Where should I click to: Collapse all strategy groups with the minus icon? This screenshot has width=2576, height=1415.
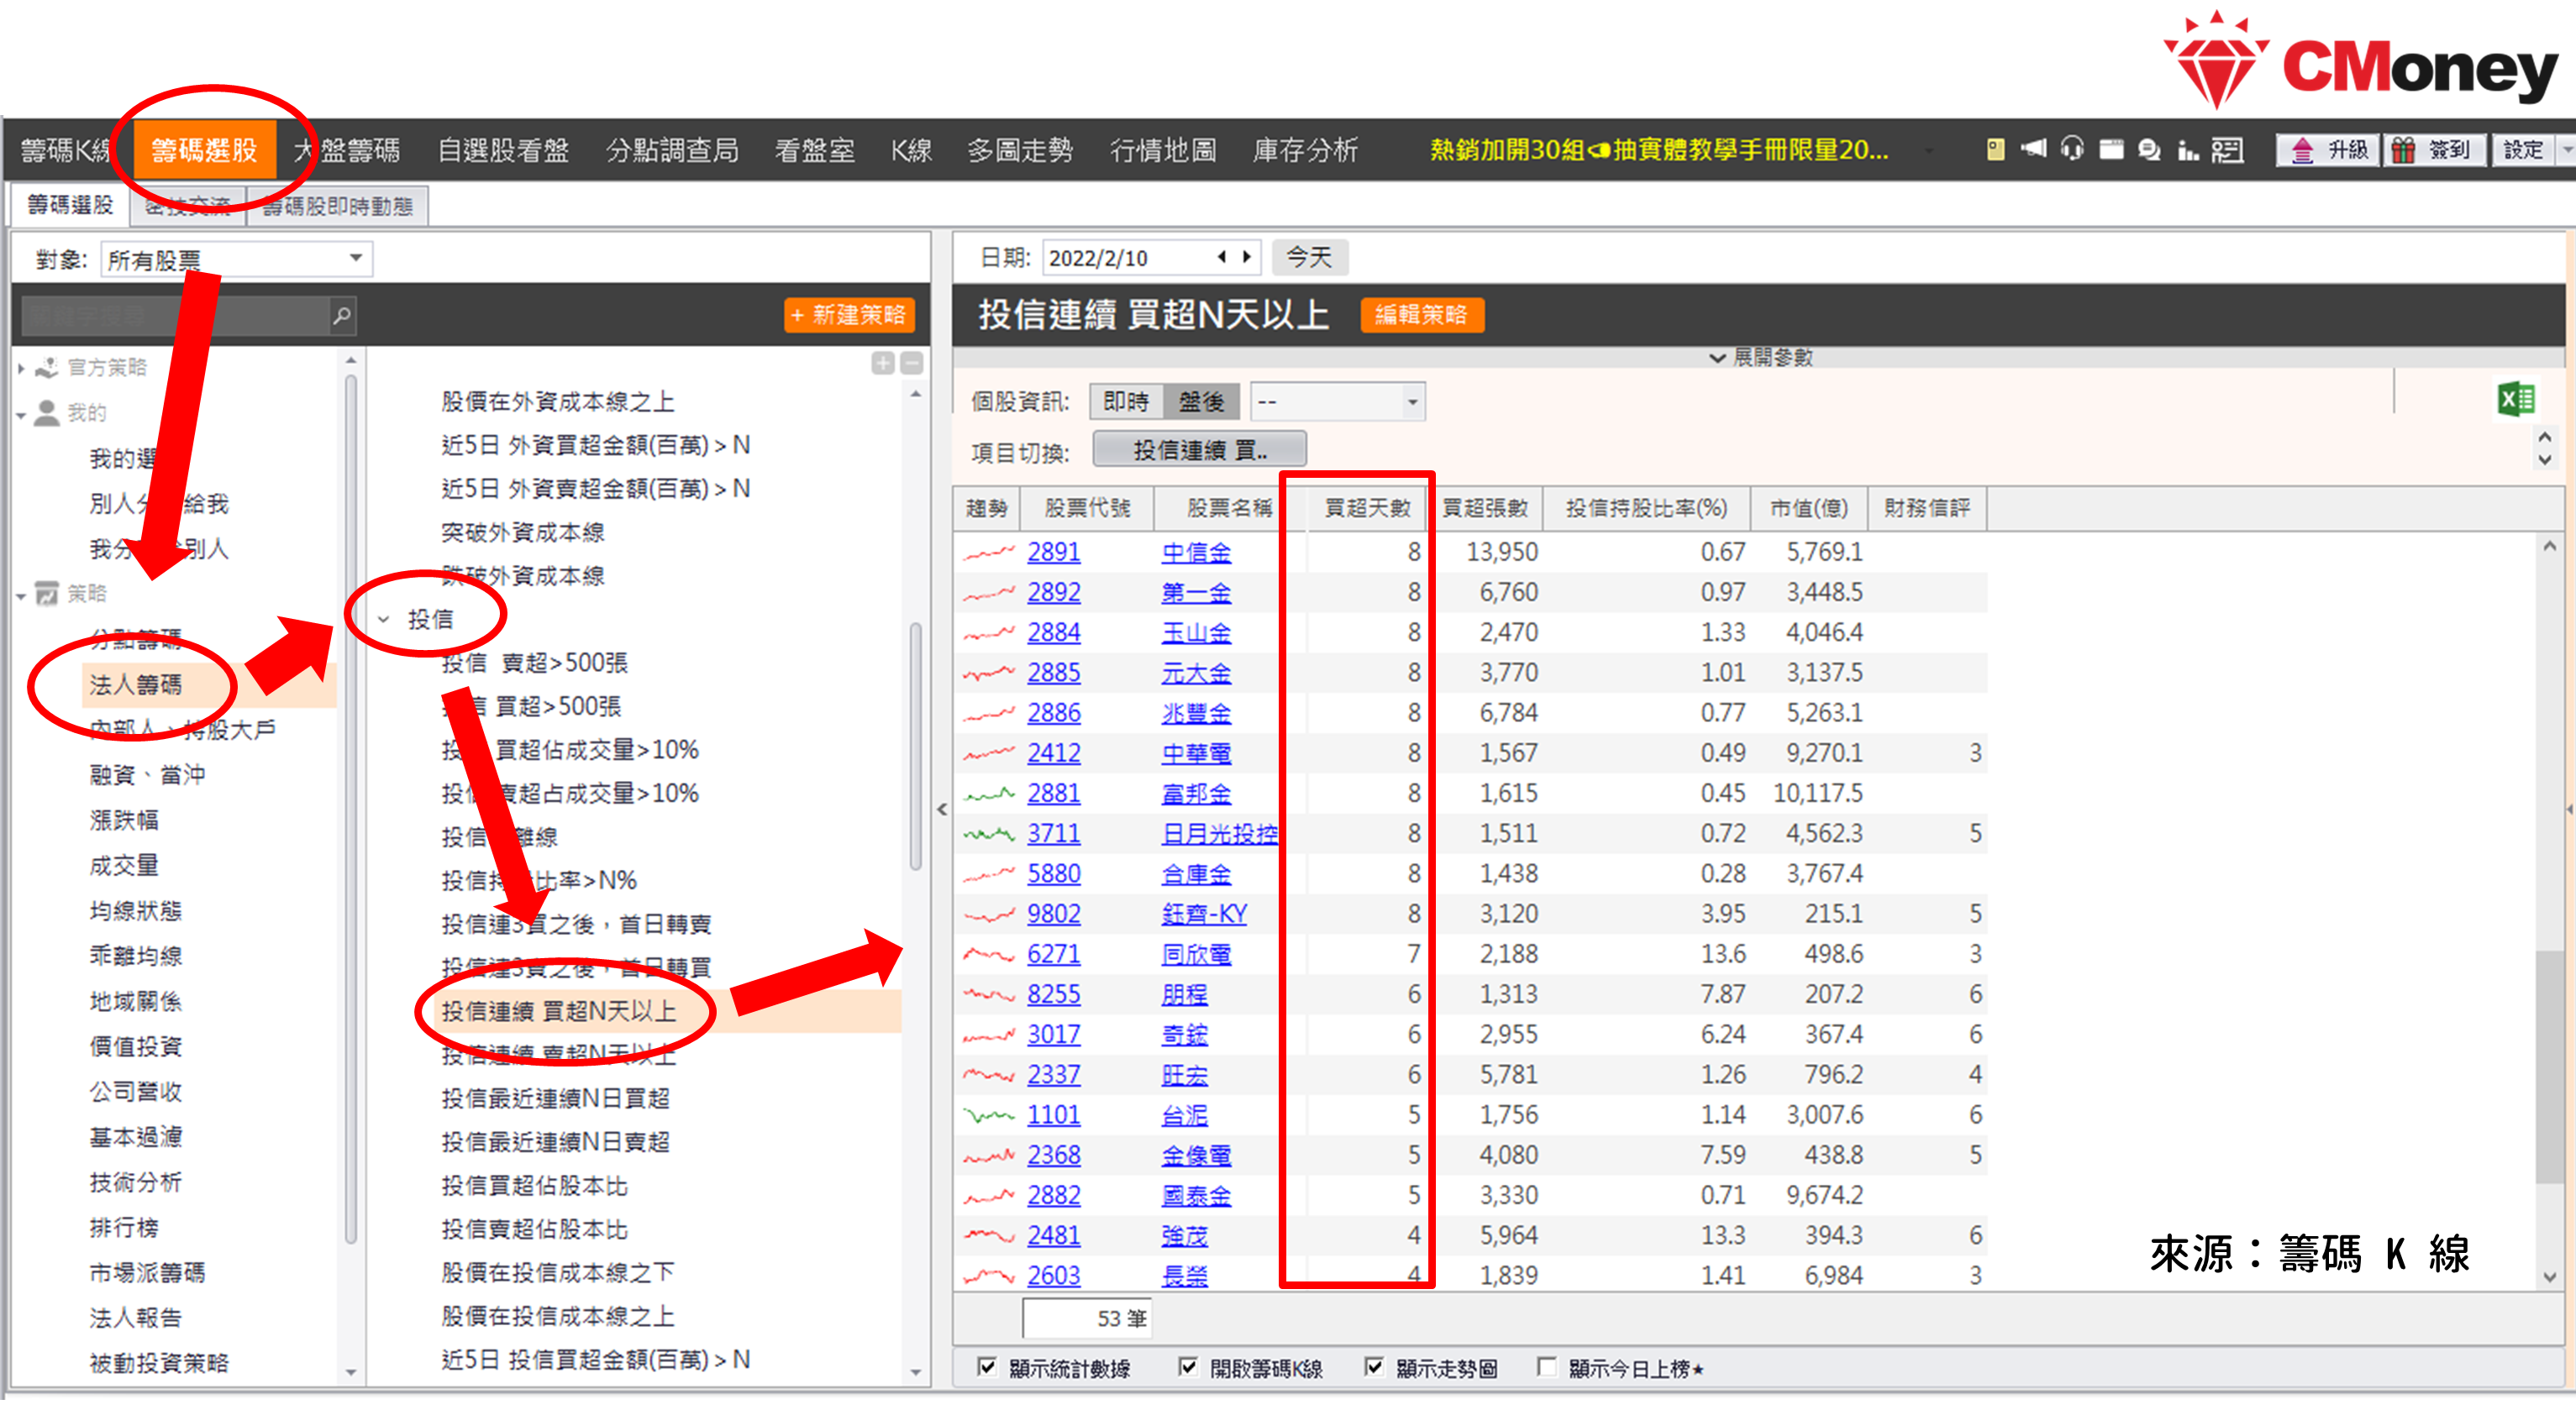(911, 363)
